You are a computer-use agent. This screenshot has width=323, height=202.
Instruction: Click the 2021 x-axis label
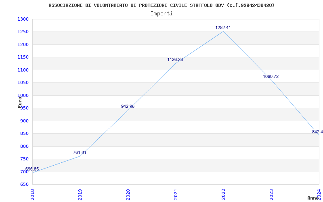point(176,195)
